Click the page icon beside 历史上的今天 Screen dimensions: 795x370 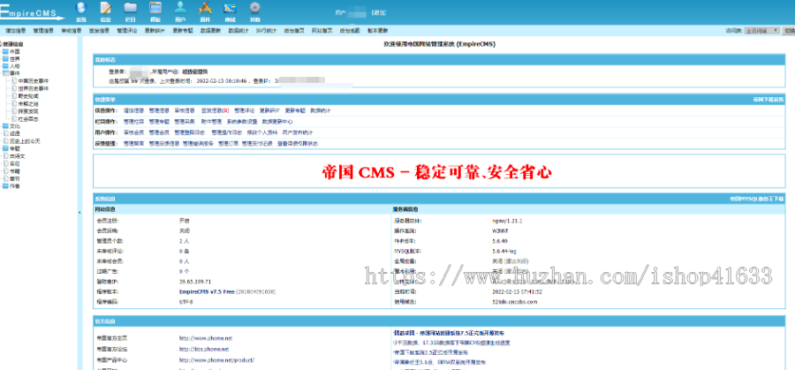(x=5, y=141)
